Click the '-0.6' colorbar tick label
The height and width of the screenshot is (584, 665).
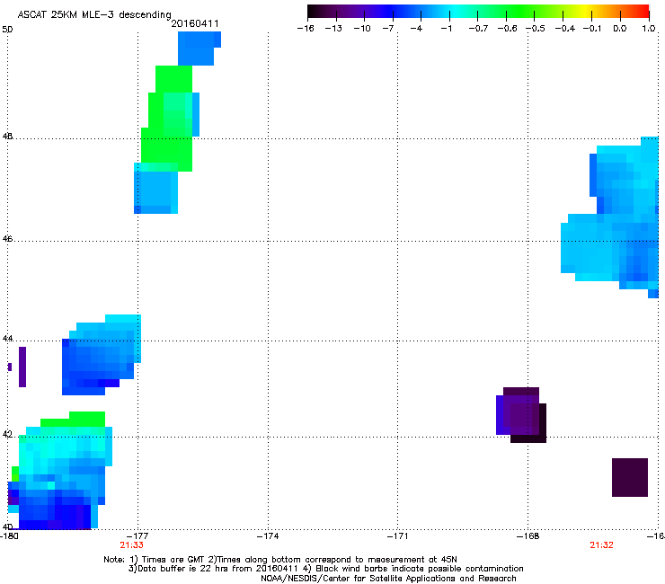click(x=507, y=29)
